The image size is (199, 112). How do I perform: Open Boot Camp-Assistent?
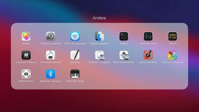[x=124, y=55]
